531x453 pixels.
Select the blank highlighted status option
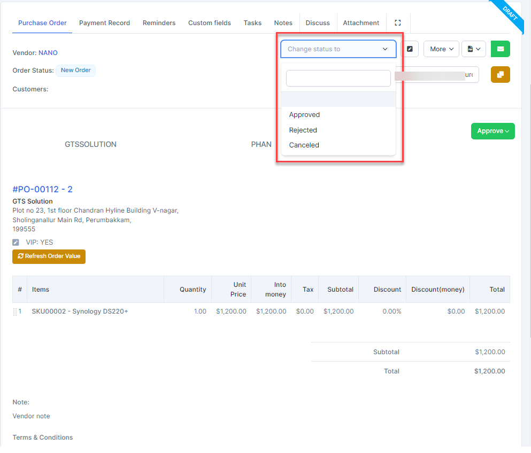tap(338, 99)
